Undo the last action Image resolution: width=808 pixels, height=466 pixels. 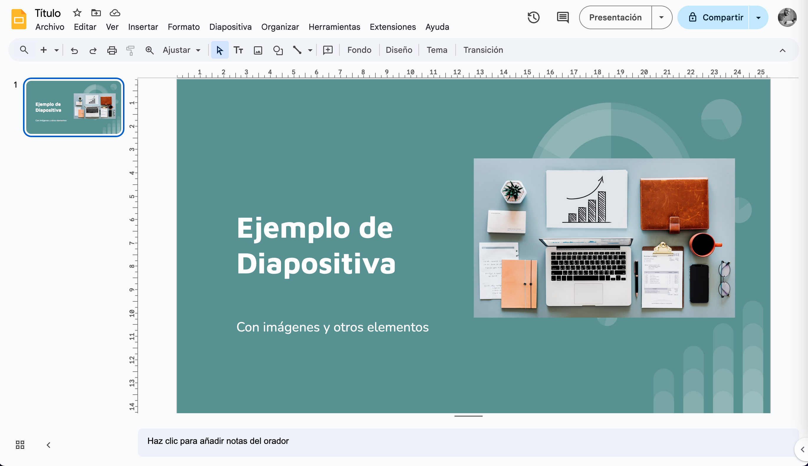click(74, 50)
